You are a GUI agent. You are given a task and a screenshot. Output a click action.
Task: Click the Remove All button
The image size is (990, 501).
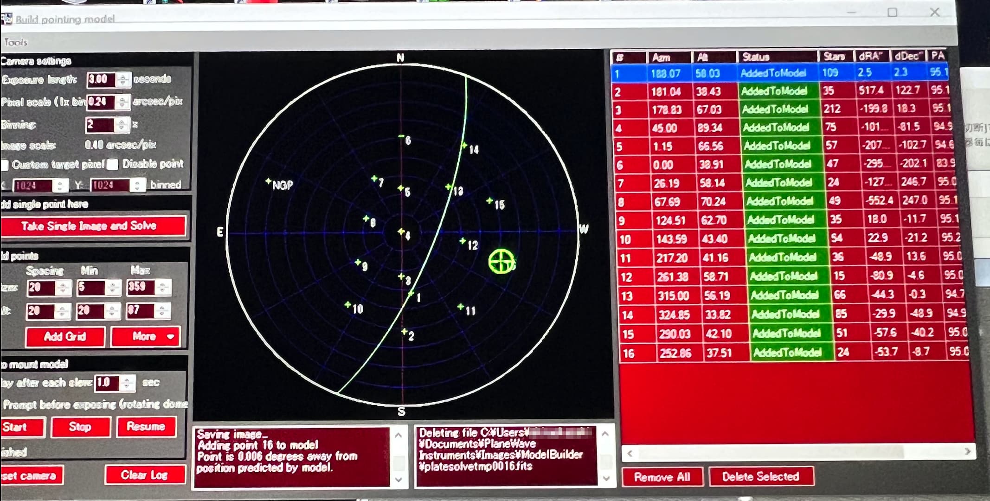pyautogui.click(x=662, y=477)
